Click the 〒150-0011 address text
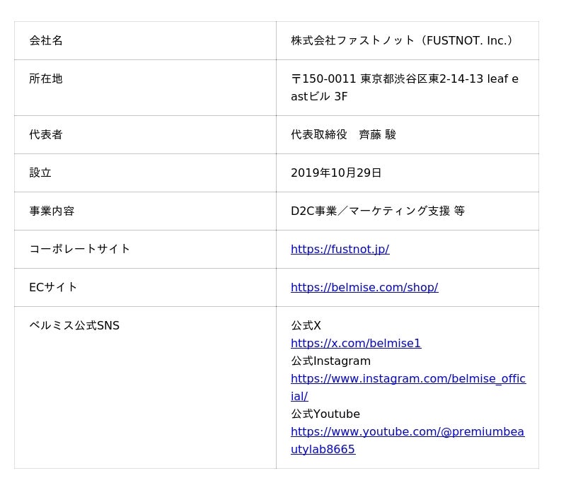 (404, 78)
